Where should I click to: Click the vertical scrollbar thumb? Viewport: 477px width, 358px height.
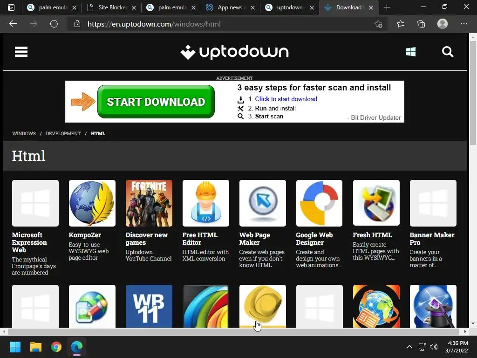[473, 93]
